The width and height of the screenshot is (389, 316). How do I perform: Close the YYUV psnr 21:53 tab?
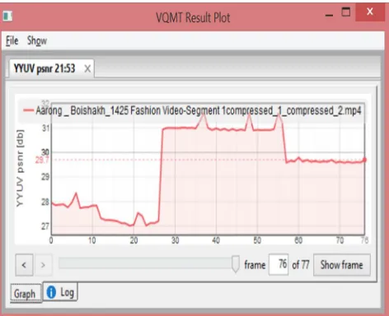tap(87, 68)
